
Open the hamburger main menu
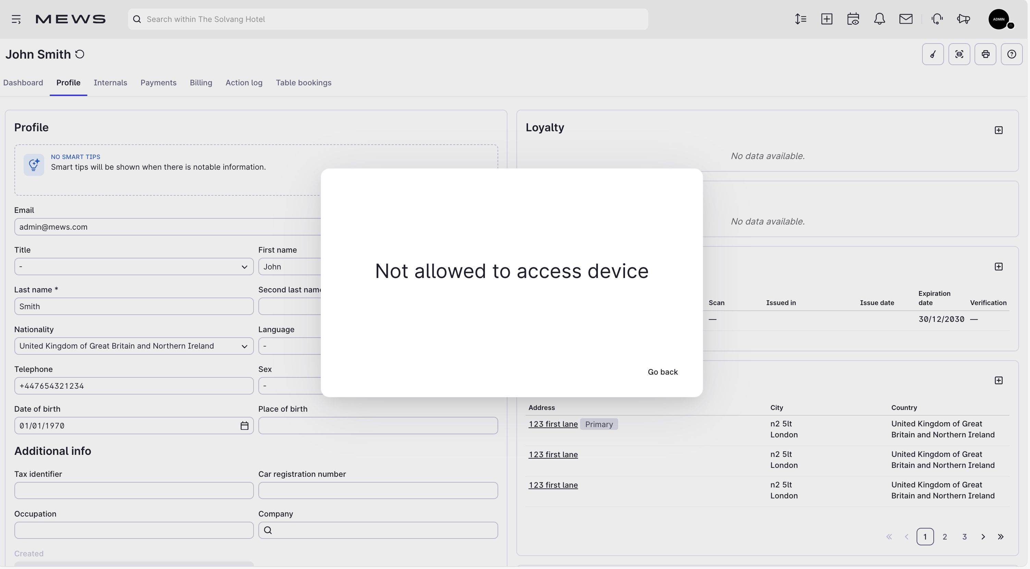point(16,19)
